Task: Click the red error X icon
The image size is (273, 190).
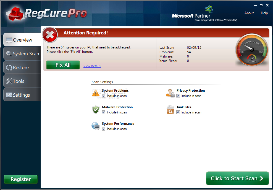Action: [x=50, y=35]
